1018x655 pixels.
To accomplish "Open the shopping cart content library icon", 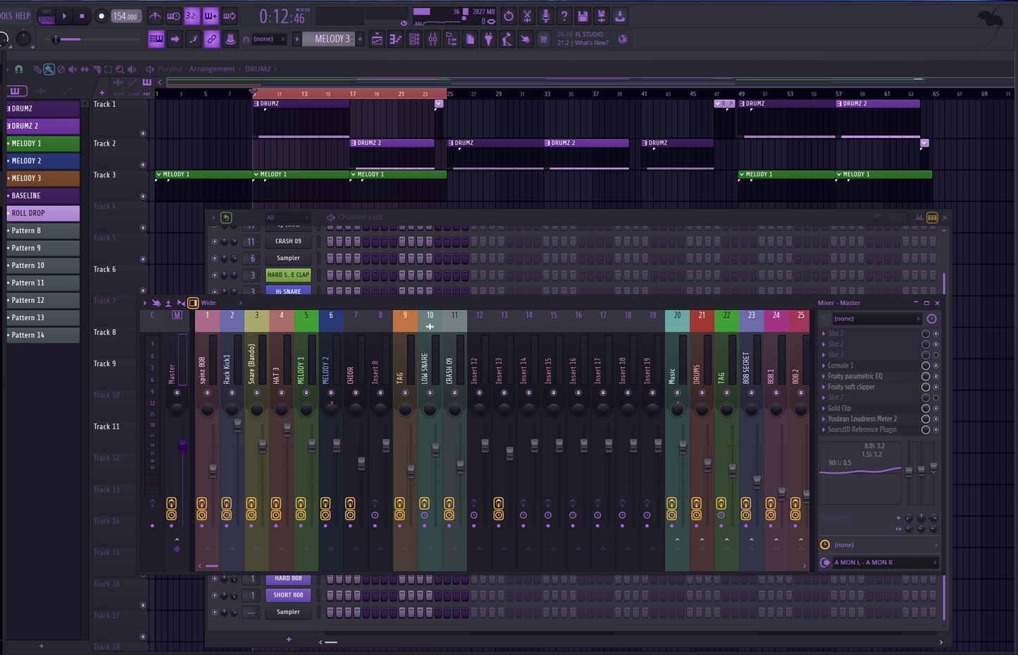I will [x=543, y=39].
